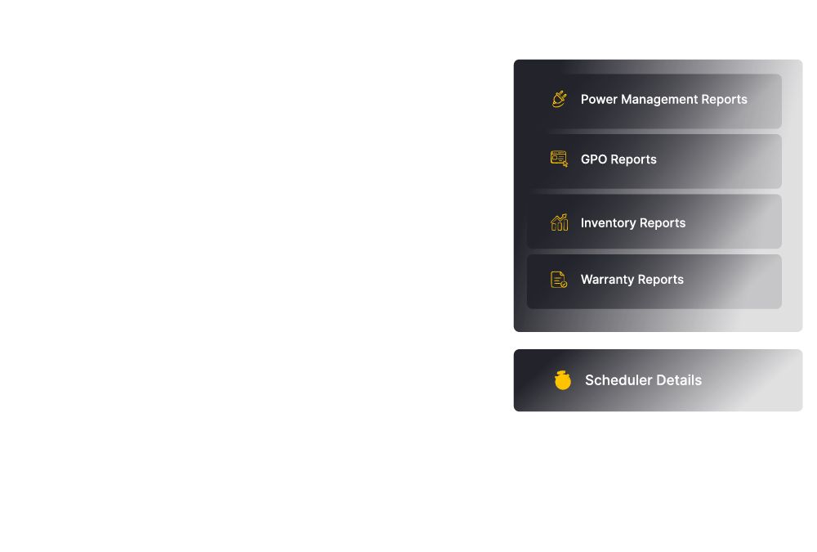Click the yellow stopwatch Scheduler icon
Image resolution: width=817 pixels, height=552 pixels.
[563, 380]
